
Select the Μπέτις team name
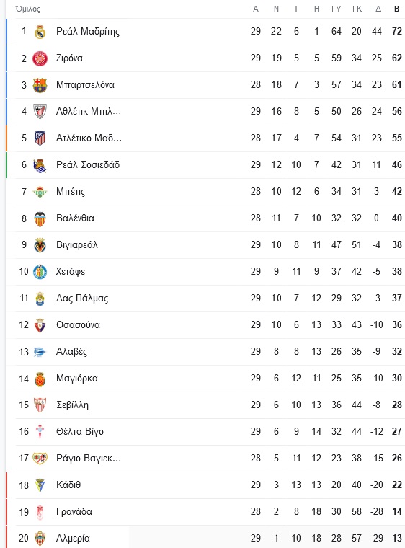(x=71, y=192)
